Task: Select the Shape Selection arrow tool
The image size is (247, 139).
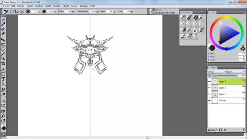Action: point(3,84)
